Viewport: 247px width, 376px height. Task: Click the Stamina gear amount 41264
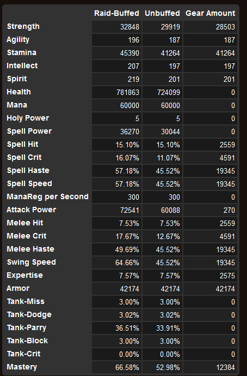click(225, 53)
